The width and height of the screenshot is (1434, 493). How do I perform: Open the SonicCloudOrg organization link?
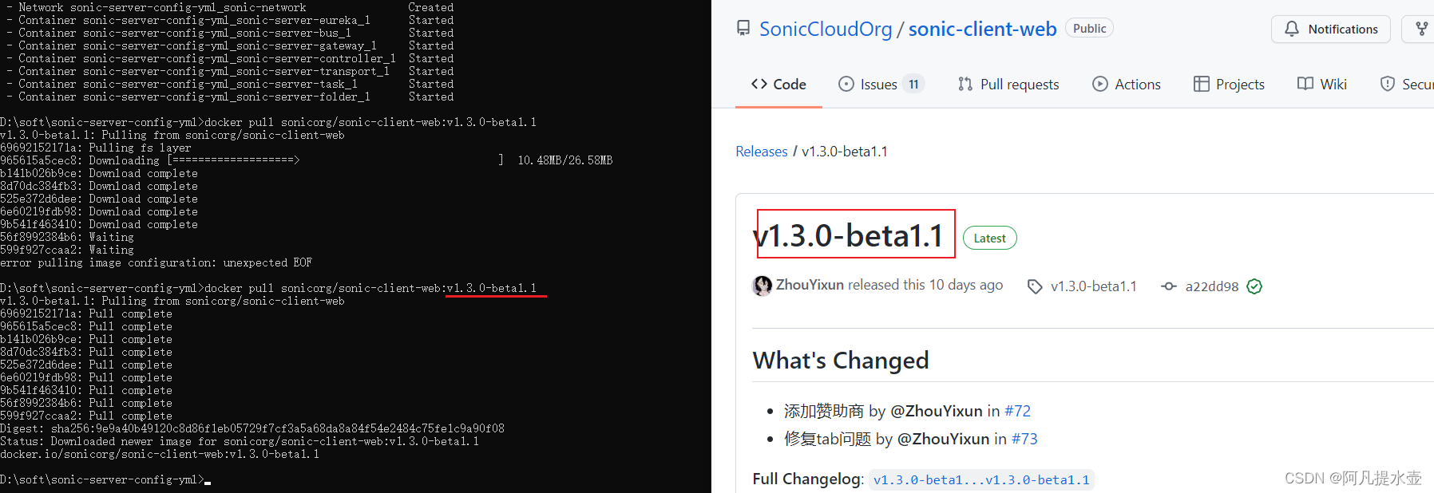pyautogui.click(x=826, y=30)
